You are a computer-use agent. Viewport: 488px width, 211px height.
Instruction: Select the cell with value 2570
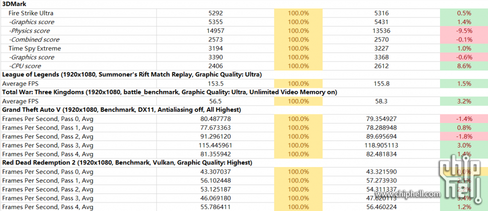coord(381,39)
